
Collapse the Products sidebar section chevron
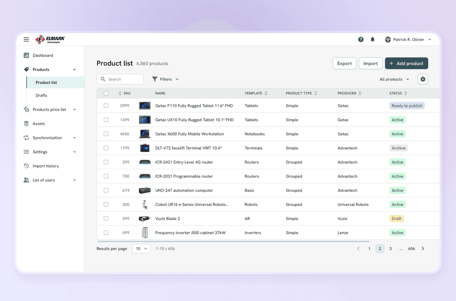tap(74, 70)
